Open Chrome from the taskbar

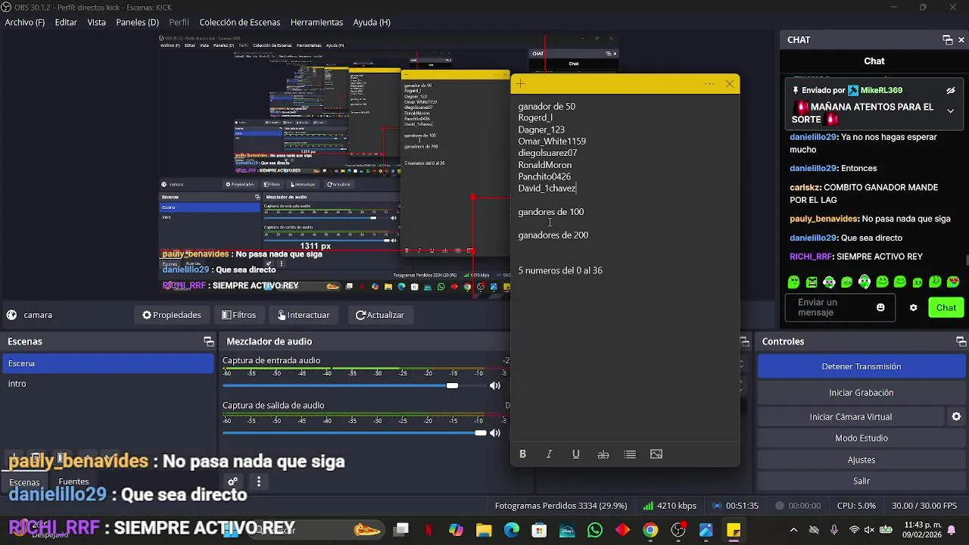[650, 530]
